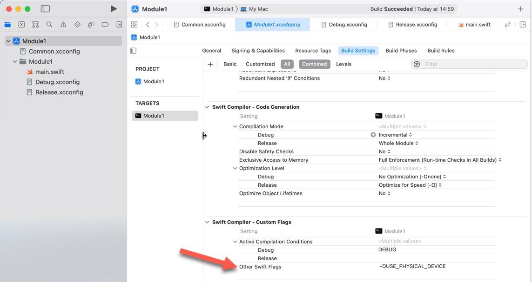Collapse Swift Compiler - Custom Flags section
The width and height of the screenshot is (532, 282).
(x=207, y=222)
